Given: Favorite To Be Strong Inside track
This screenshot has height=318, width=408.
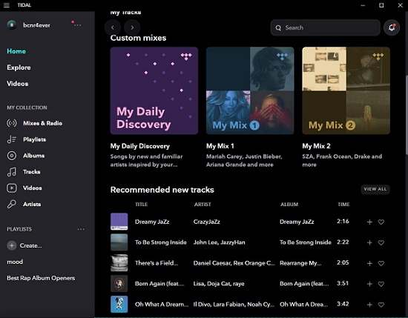Looking at the screenshot, I should [x=381, y=242].
